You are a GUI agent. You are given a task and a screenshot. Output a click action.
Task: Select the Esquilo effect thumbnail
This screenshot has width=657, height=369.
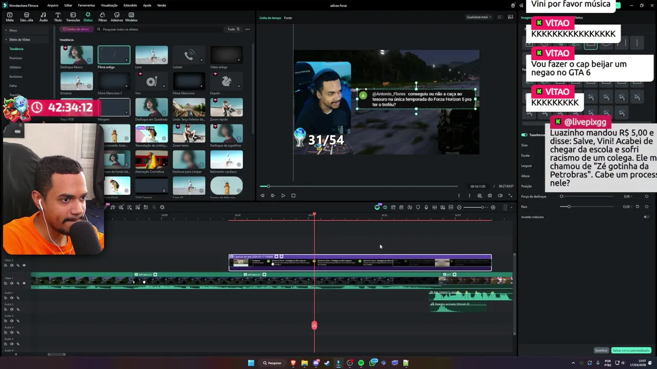226,81
